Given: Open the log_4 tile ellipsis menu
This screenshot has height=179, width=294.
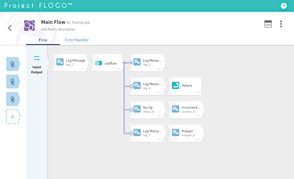Looking at the screenshot, I should pos(159,92).
